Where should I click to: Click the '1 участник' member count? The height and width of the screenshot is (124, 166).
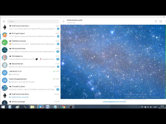coord(71,23)
